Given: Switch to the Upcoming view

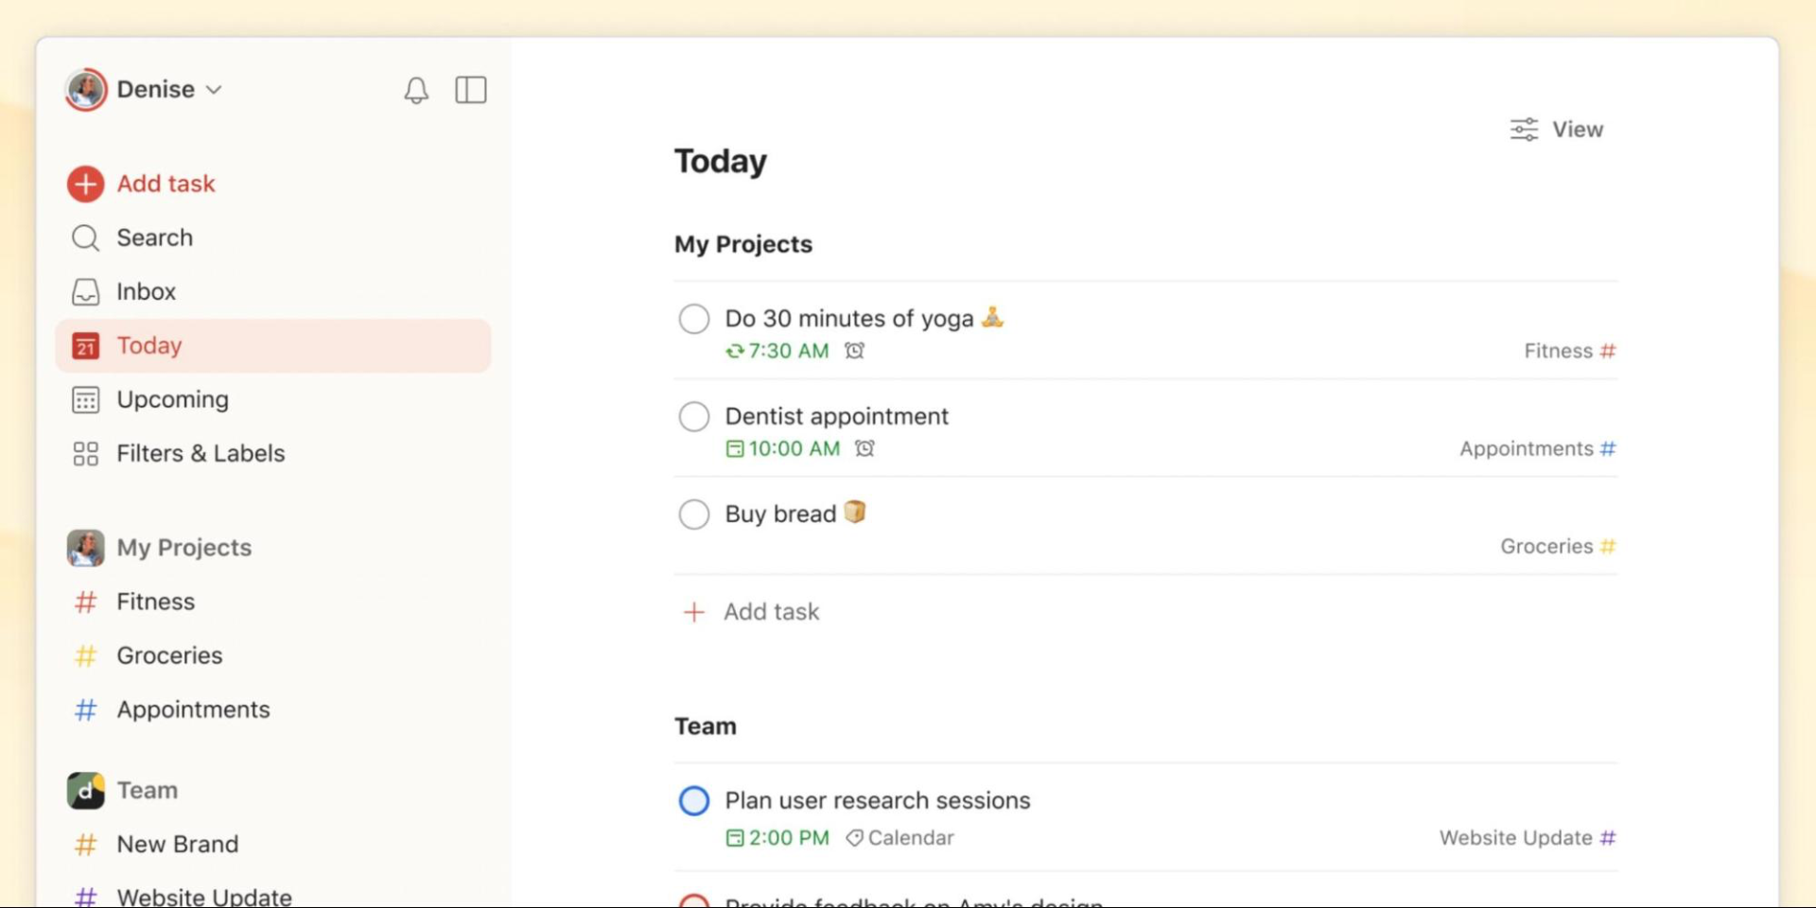Looking at the screenshot, I should coord(172,399).
